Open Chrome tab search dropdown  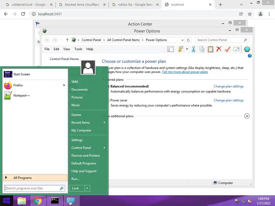pyautogui.click(x=241, y=5)
